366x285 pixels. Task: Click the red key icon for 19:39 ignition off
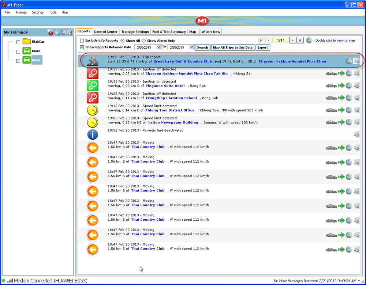pos(93,73)
